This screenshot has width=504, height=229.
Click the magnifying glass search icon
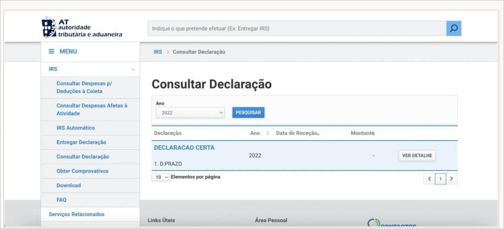[x=454, y=28]
